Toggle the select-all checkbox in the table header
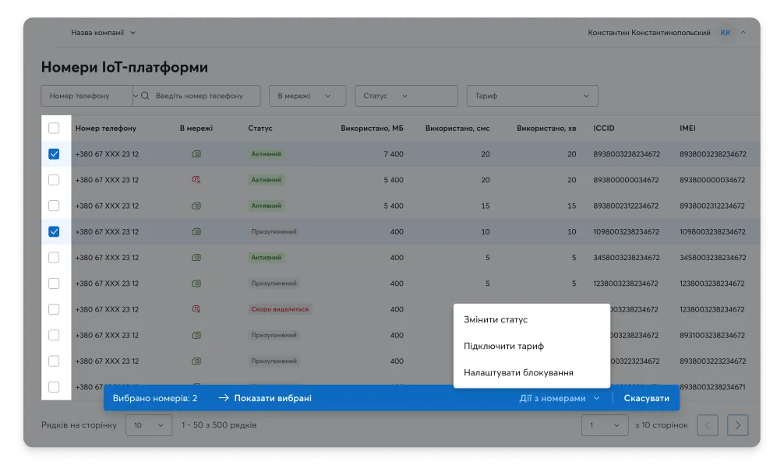Screen dimensions: 784x465 (54, 129)
